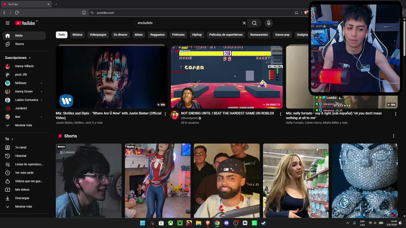
Task: Open File Explorer from the taskbar
Action: coord(199,223)
